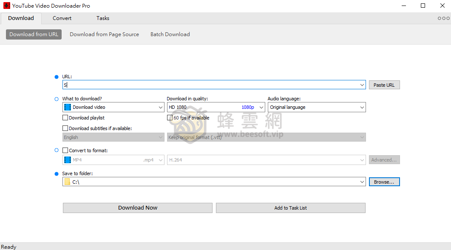Open the English subtitle language dropdown
The height and width of the screenshot is (250, 451).
[x=113, y=137]
